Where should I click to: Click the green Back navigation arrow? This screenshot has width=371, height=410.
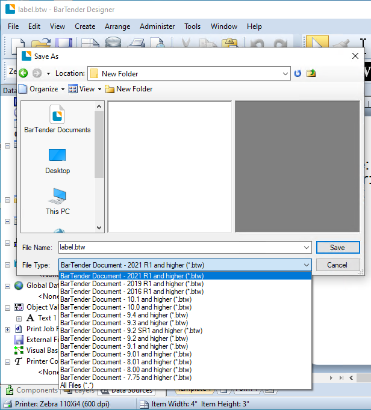(23, 73)
